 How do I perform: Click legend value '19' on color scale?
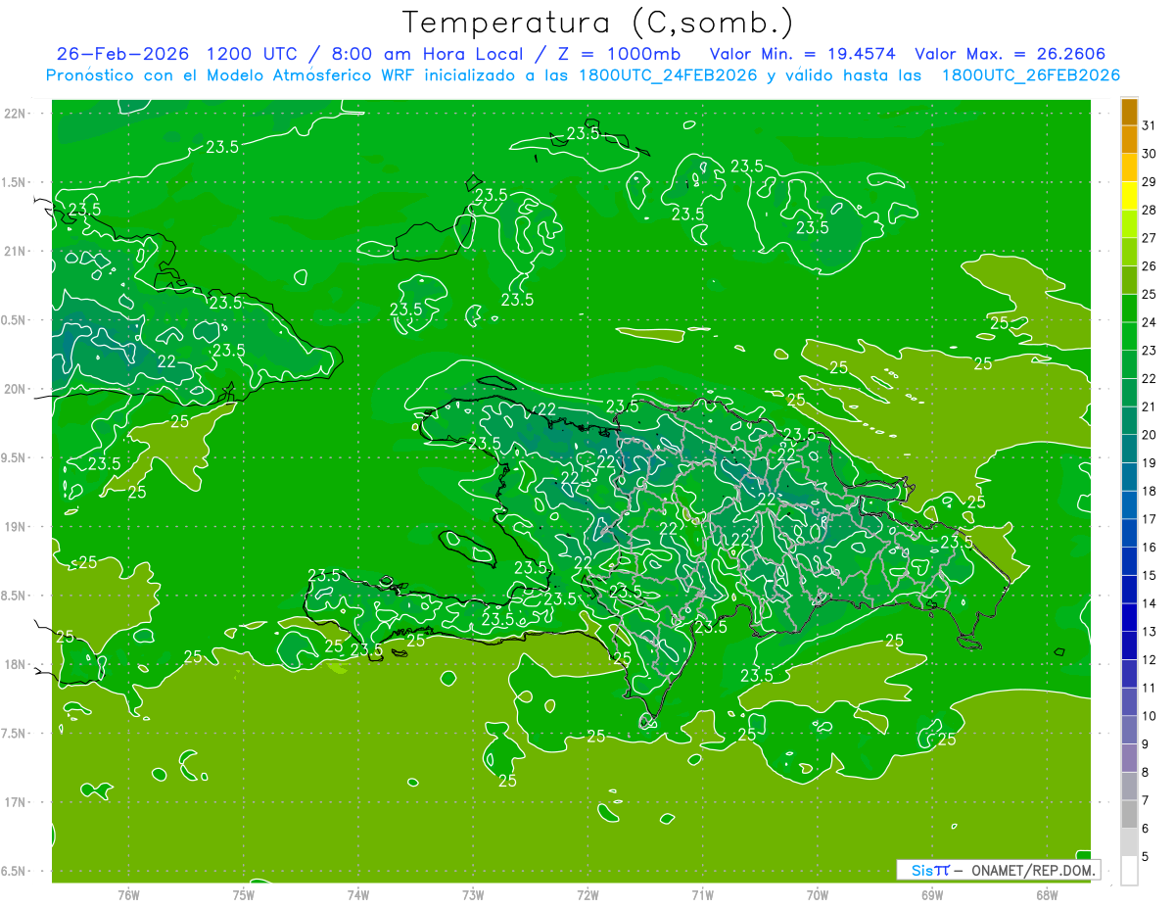(x=1150, y=463)
